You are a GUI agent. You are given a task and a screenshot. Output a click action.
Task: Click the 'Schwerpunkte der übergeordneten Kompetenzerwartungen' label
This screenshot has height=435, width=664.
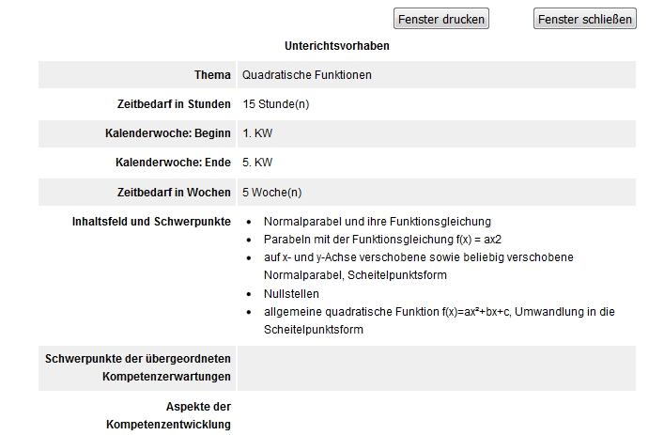(x=138, y=367)
